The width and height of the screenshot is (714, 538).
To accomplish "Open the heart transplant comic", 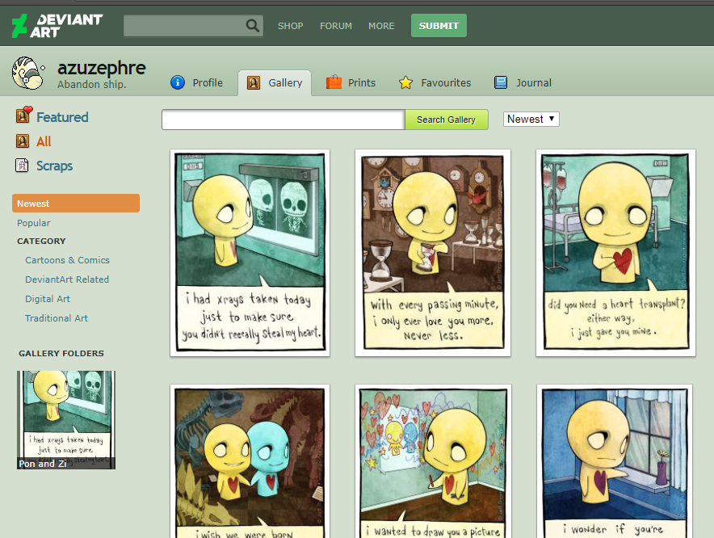I will click(615, 252).
